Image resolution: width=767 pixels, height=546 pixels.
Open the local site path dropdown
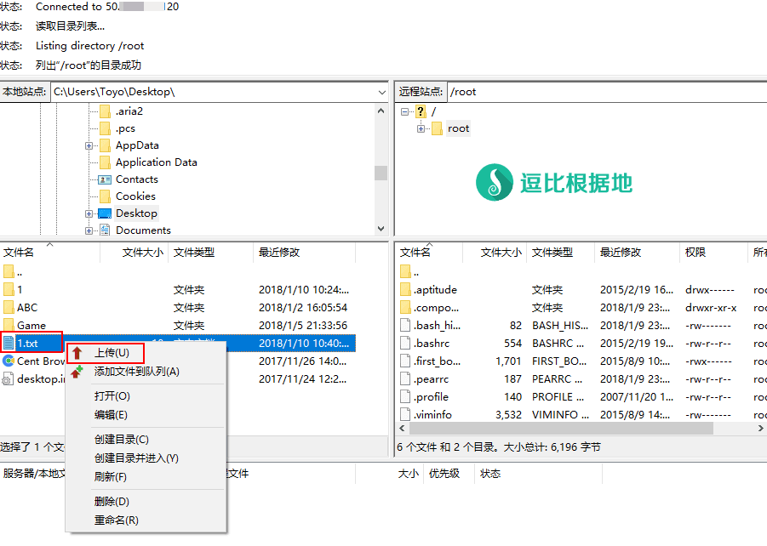(381, 92)
